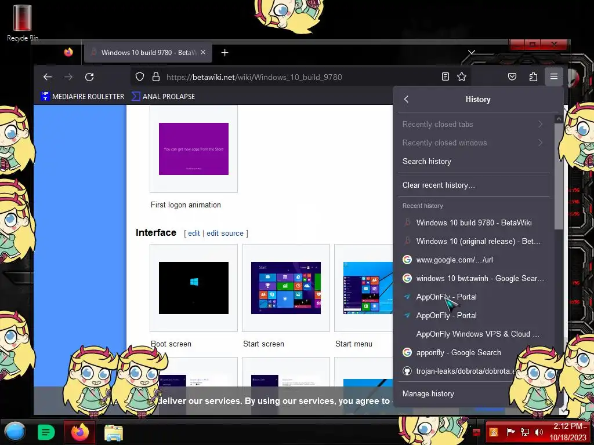Open www.google.com/.../url history entry
The height and width of the screenshot is (445, 594).
pyautogui.click(x=473, y=260)
